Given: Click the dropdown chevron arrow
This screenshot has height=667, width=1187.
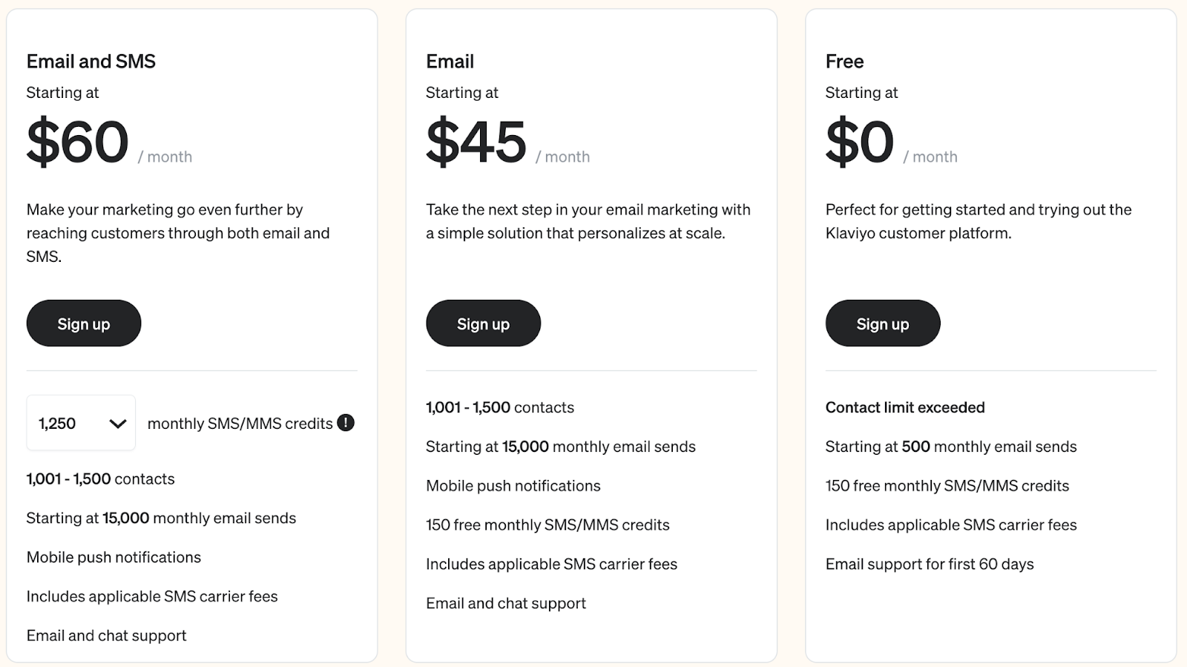Looking at the screenshot, I should pos(117,424).
